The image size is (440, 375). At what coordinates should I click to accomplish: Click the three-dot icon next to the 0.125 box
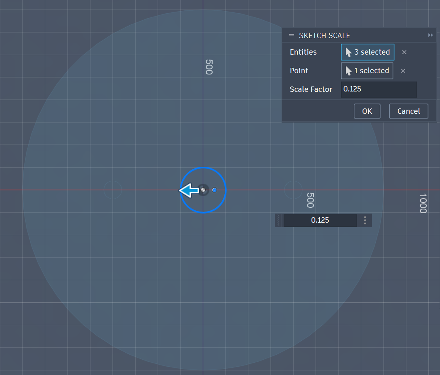(x=365, y=220)
